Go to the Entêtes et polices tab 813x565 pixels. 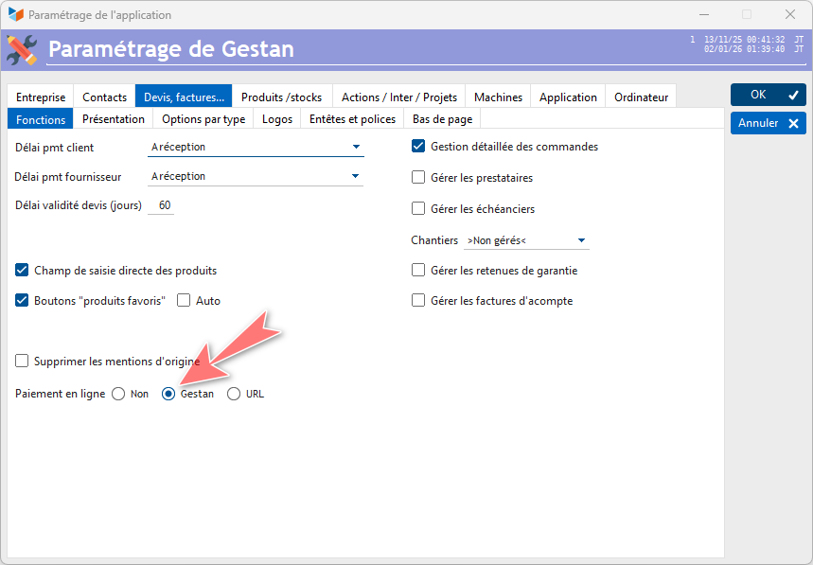point(352,119)
